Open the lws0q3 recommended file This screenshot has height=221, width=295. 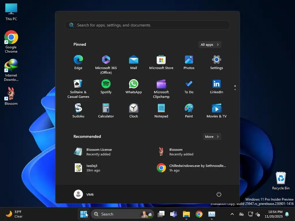(88, 168)
